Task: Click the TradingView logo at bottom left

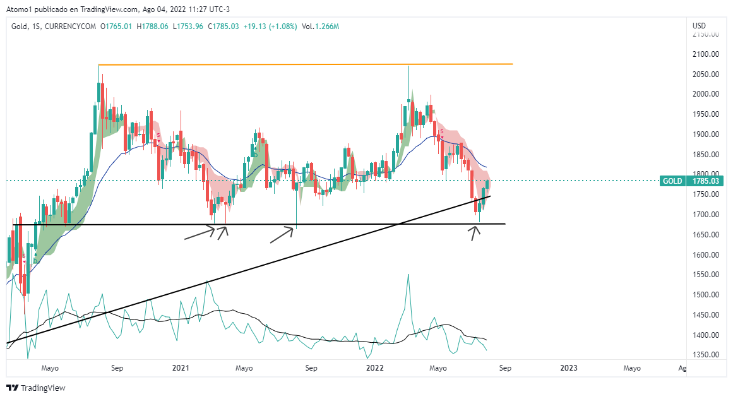Action: point(36,388)
